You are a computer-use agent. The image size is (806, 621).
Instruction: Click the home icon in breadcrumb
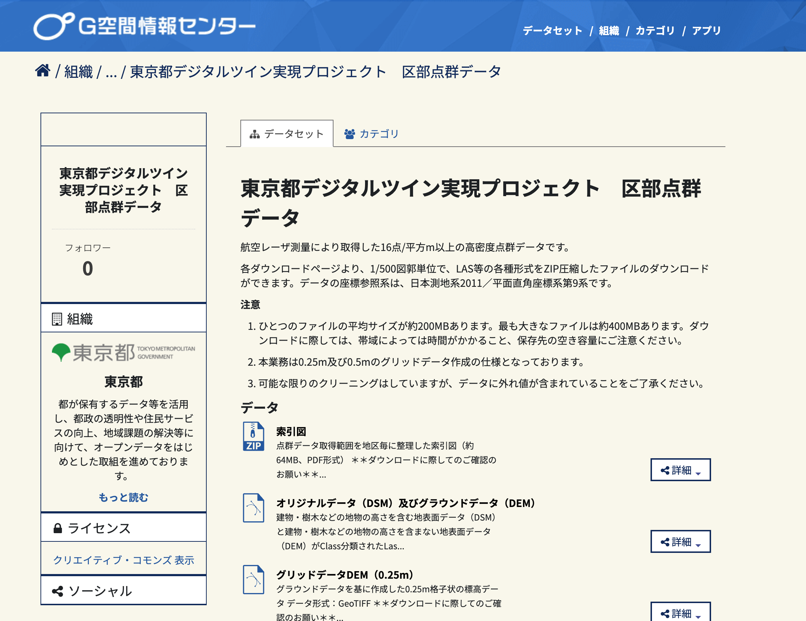[43, 71]
